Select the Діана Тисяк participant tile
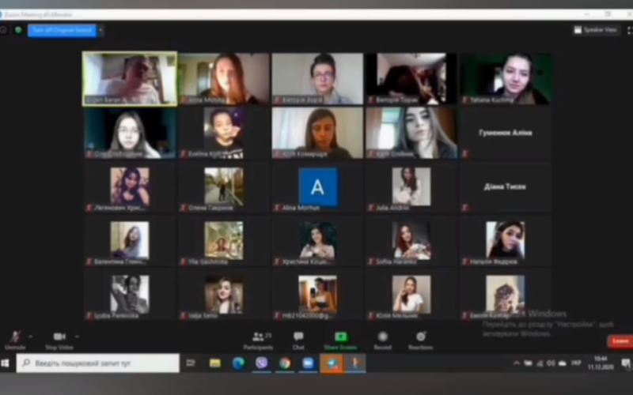633x395 pixels. [x=505, y=188]
